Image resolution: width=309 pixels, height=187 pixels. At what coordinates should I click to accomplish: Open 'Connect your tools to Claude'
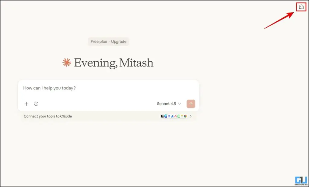point(48,116)
